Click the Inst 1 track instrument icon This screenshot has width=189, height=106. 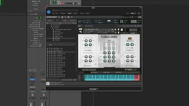point(54,2)
